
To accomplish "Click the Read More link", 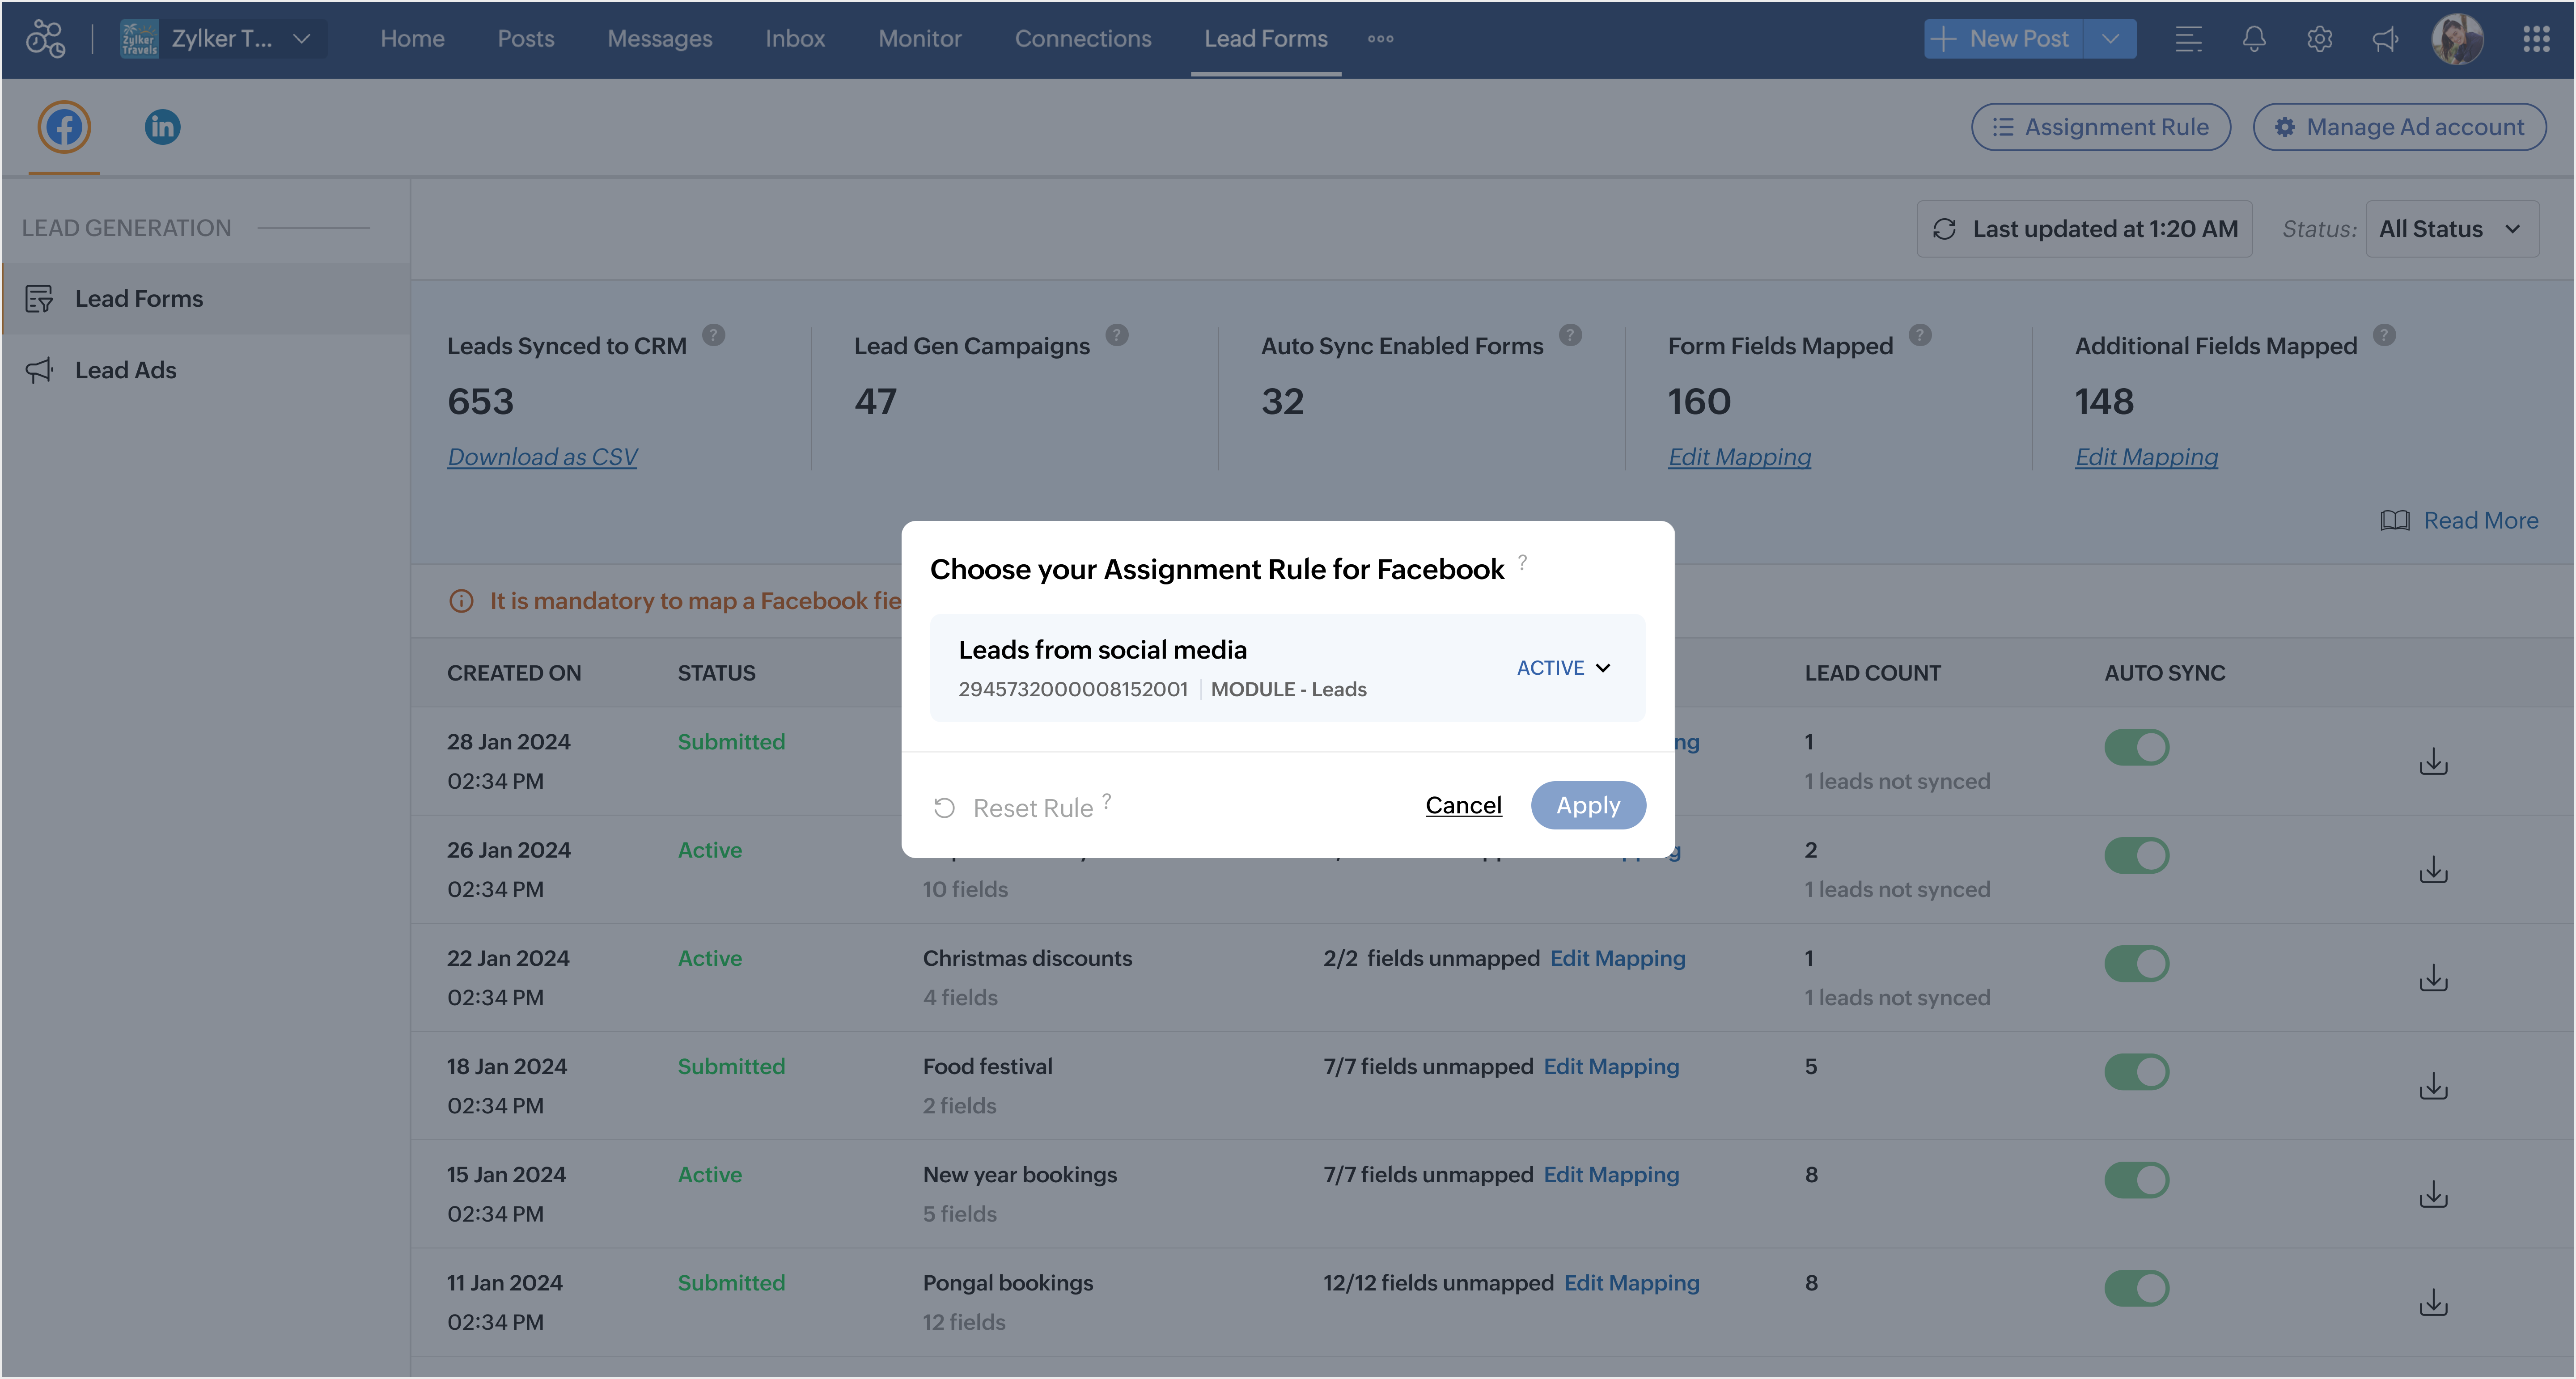I will point(2481,521).
